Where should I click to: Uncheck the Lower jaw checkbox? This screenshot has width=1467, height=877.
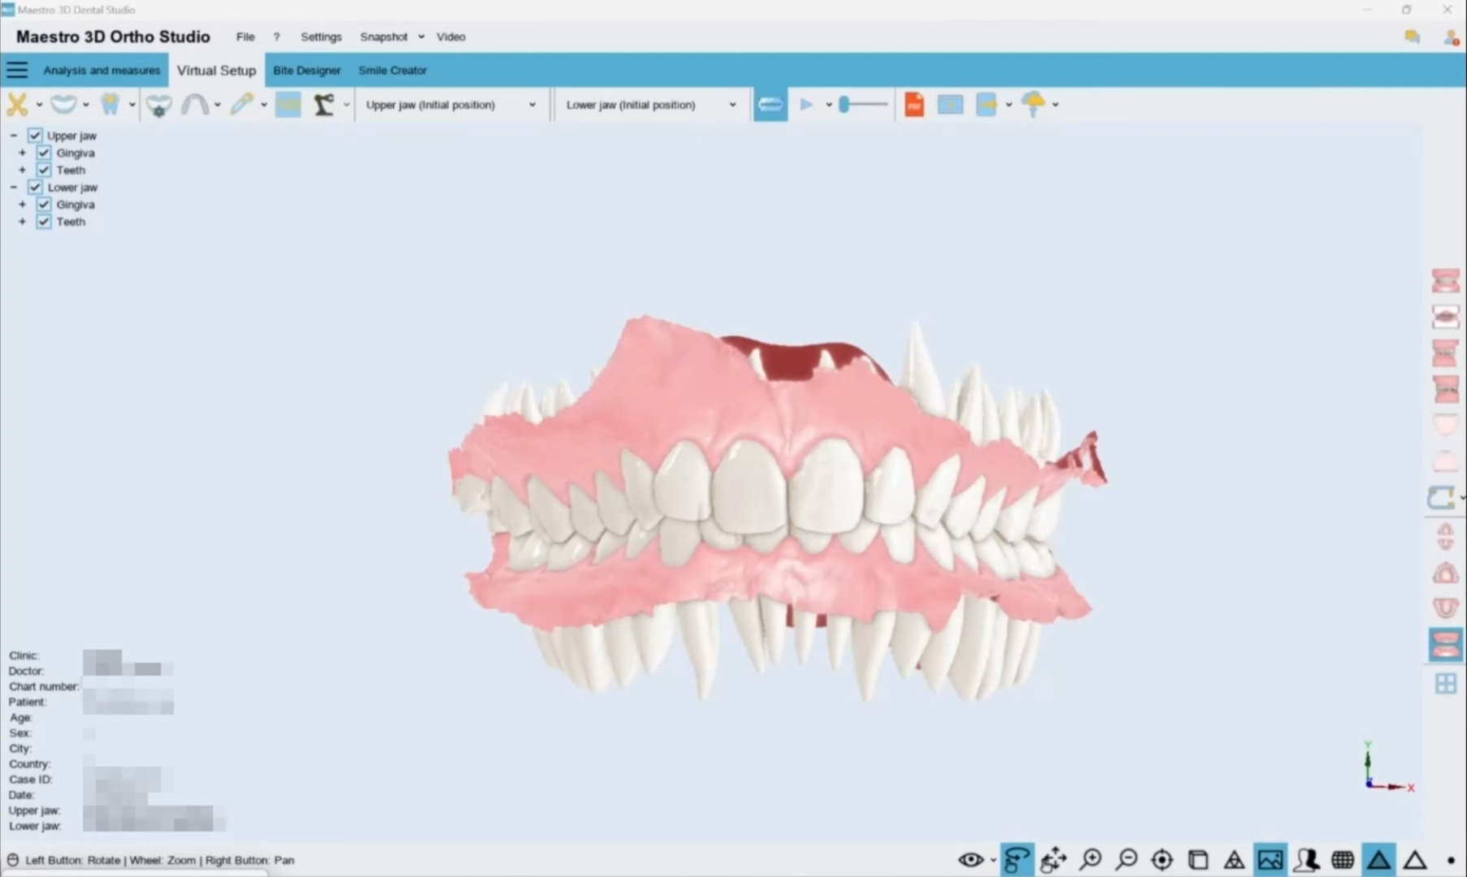[x=35, y=188]
